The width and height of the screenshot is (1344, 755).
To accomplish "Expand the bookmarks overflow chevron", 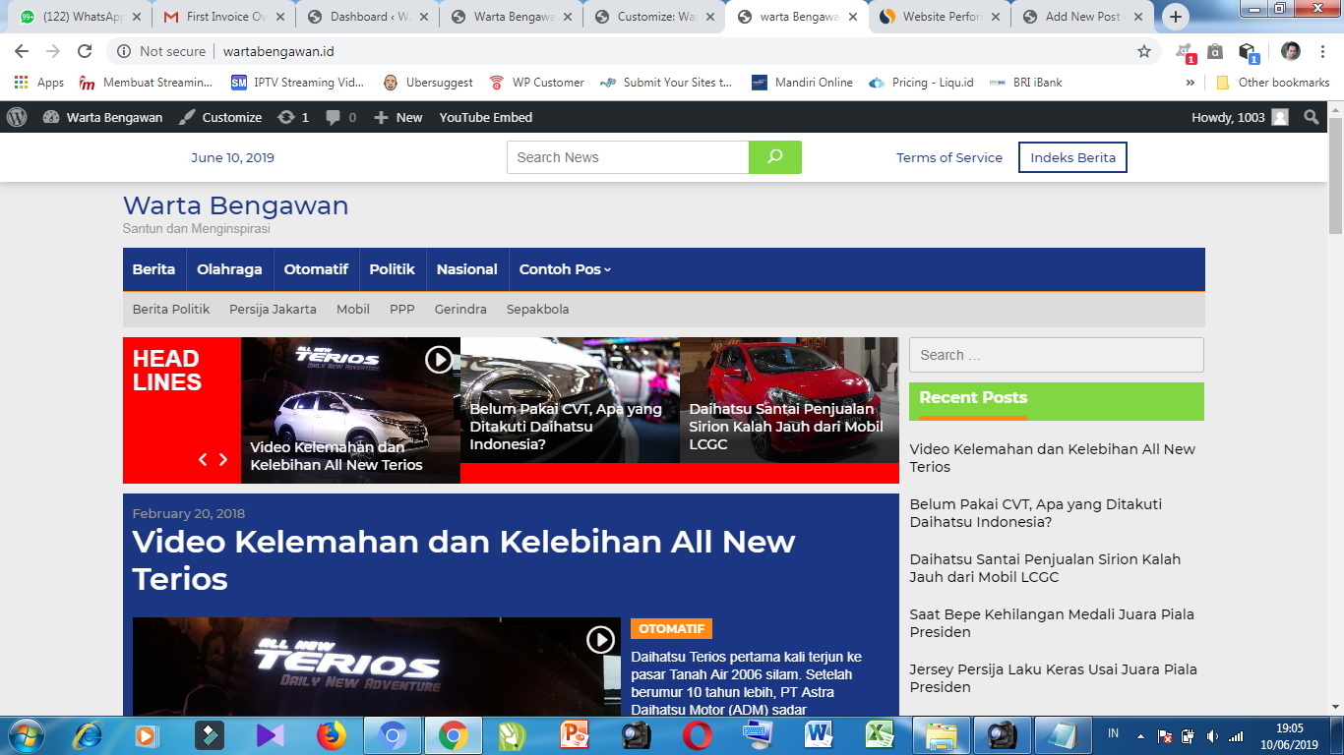I will [x=1191, y=83].
